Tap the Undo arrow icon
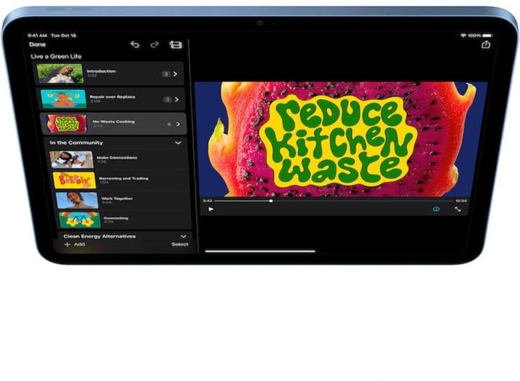Screen dimensions: 520x381 click(135, 45)
